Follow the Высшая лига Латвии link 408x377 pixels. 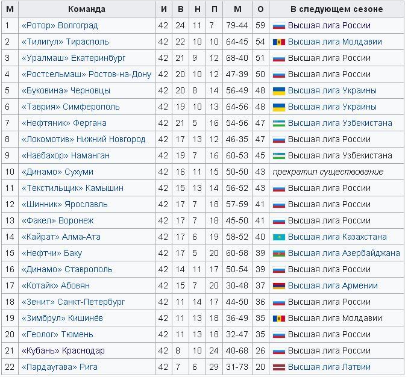click(329, 367)
